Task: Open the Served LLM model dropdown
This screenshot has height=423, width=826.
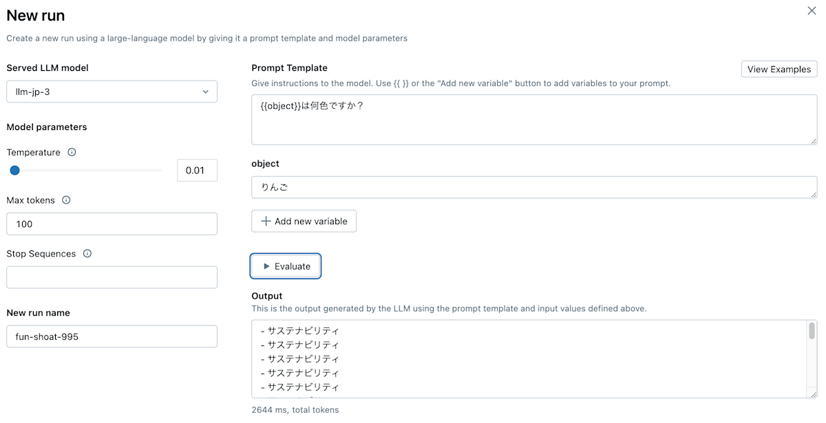Action: 112,91
